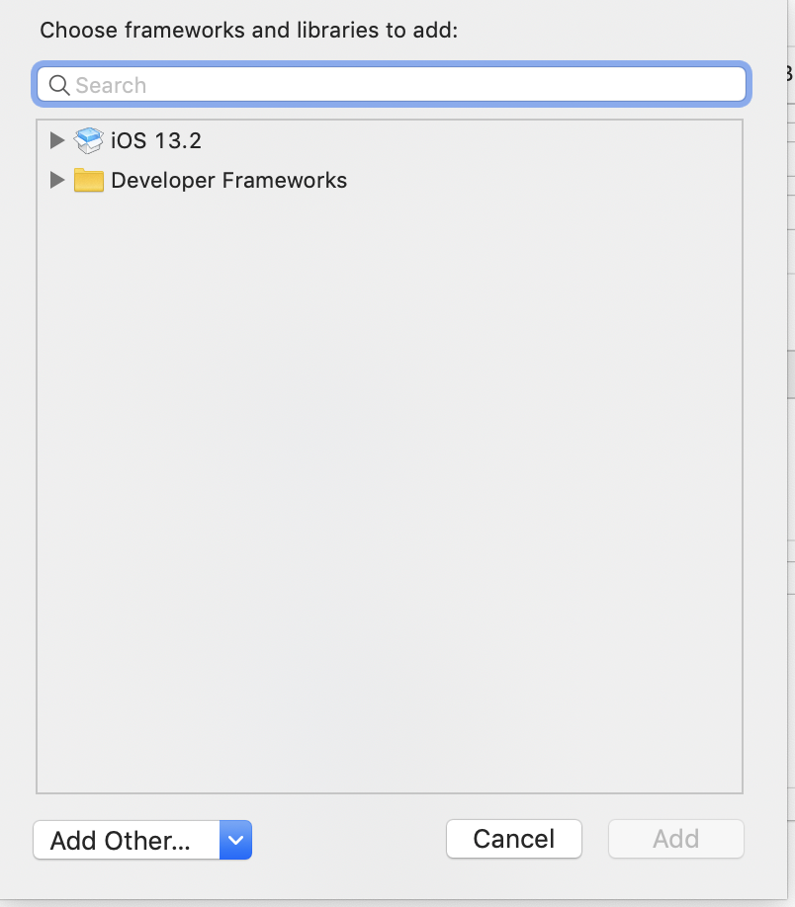
Task: Select the Developer Frameworks label
Action: 228,181
